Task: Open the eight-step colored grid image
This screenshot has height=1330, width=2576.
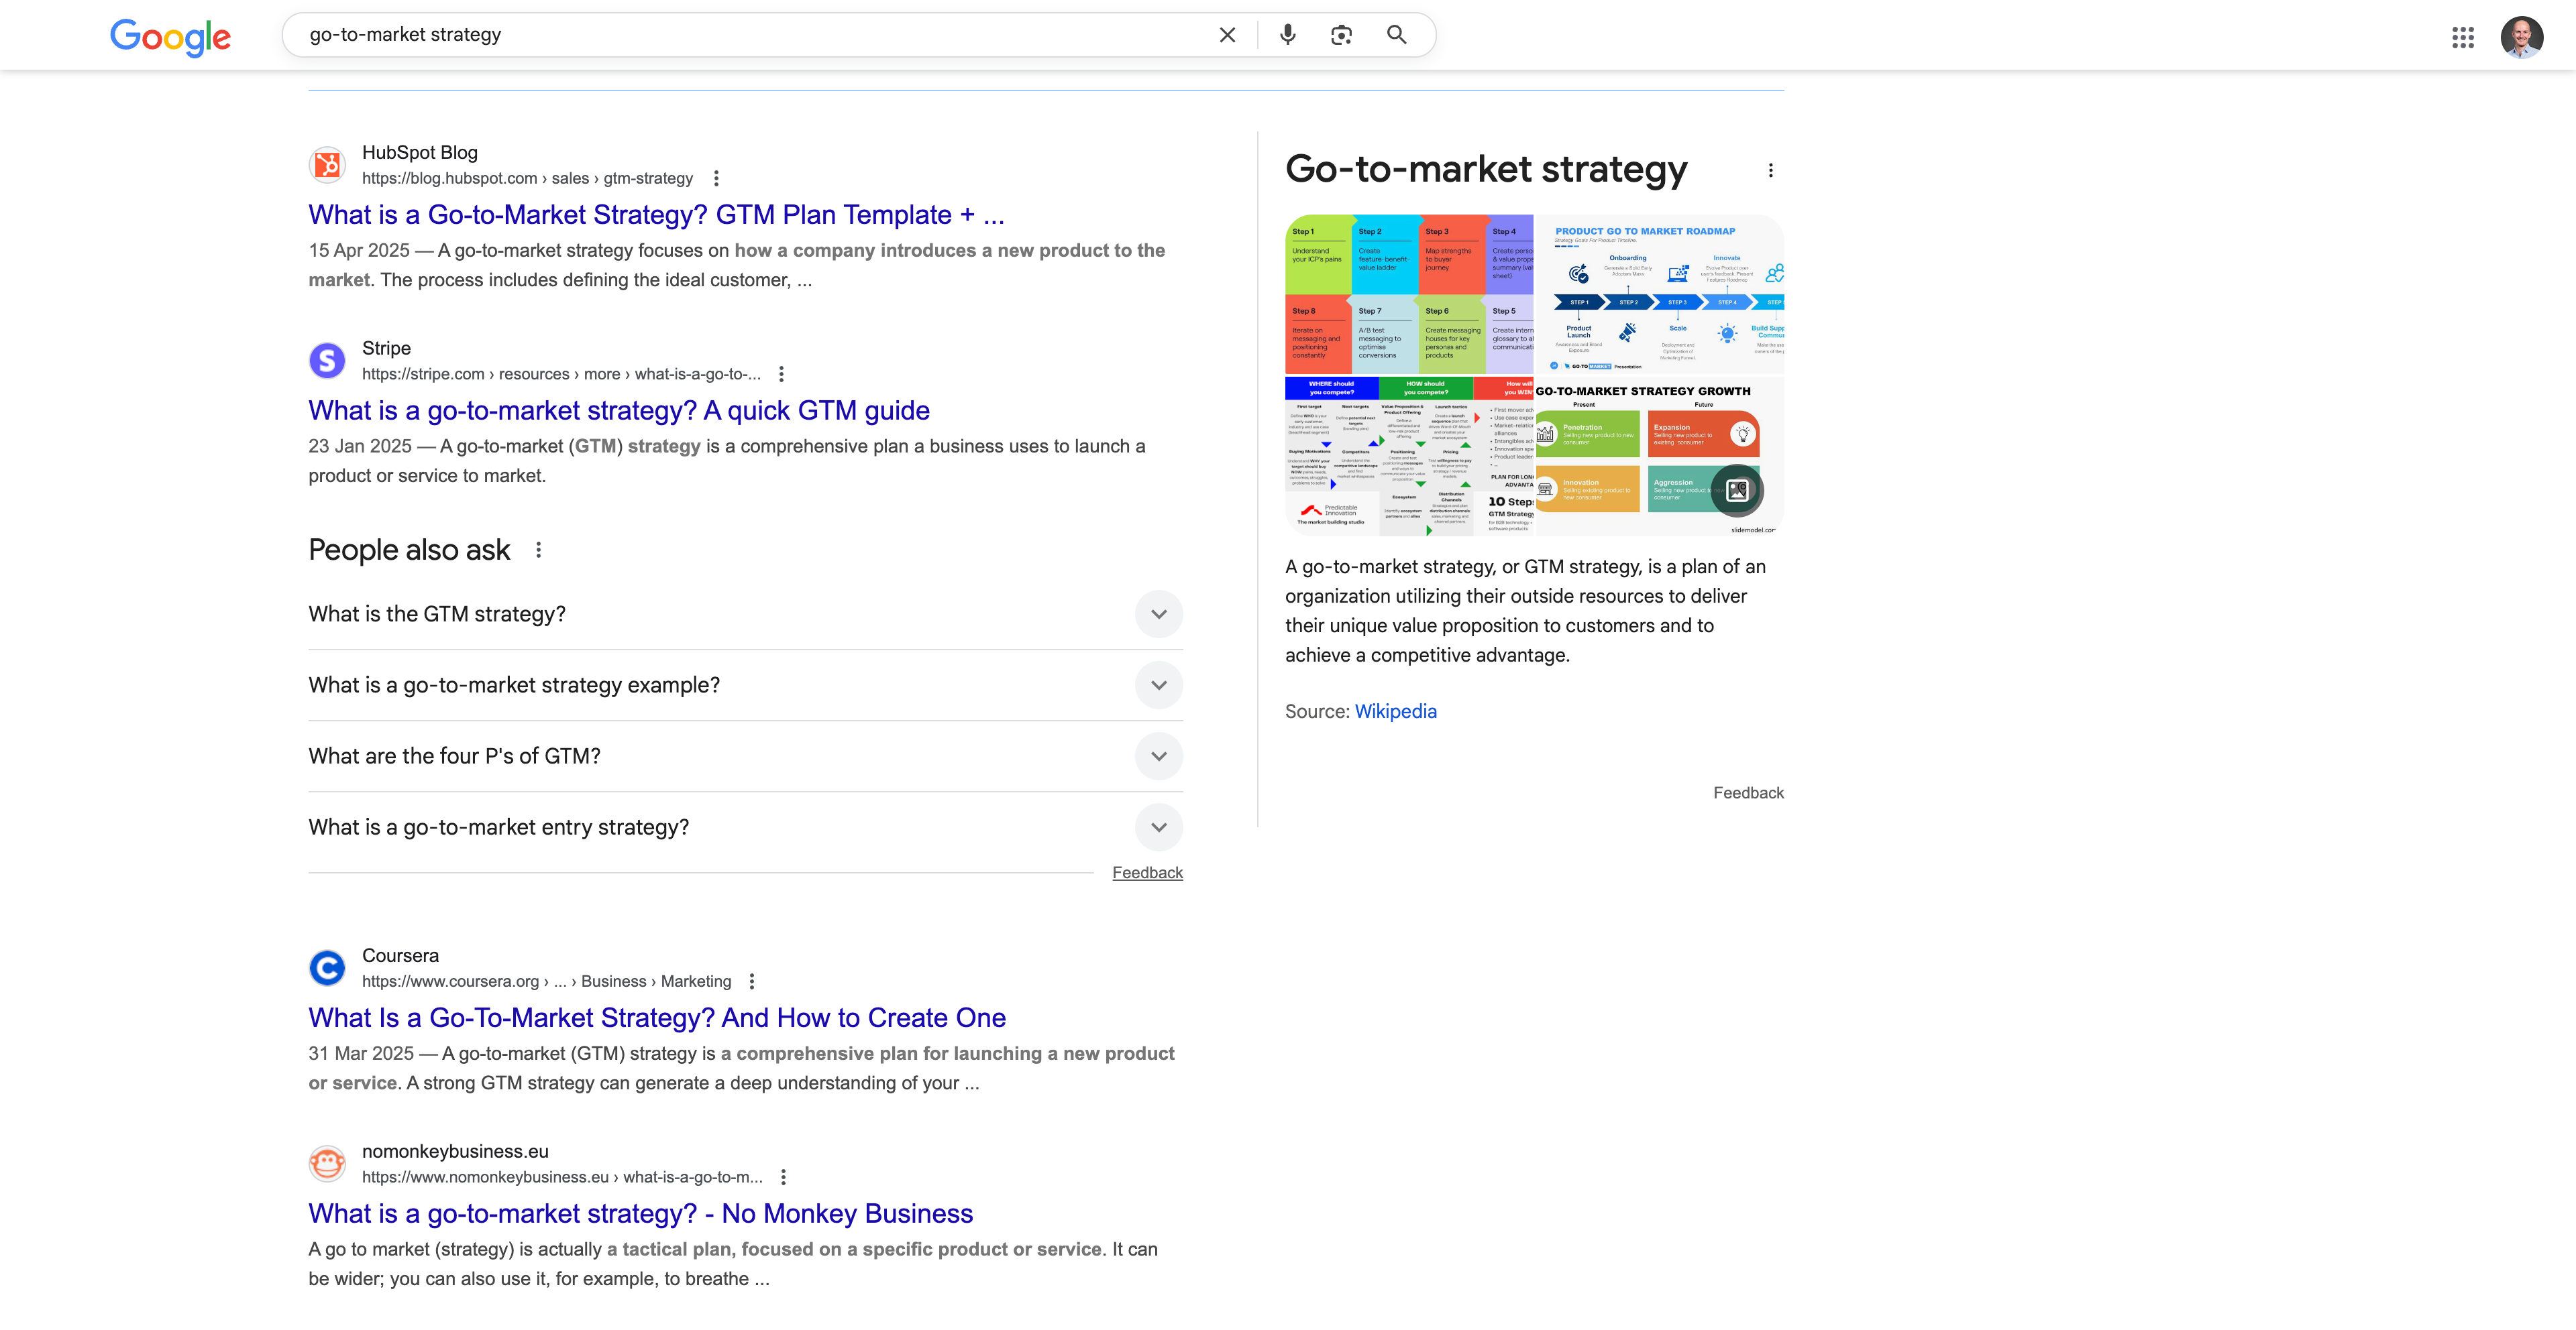Action: click(x=1409, y=294)
